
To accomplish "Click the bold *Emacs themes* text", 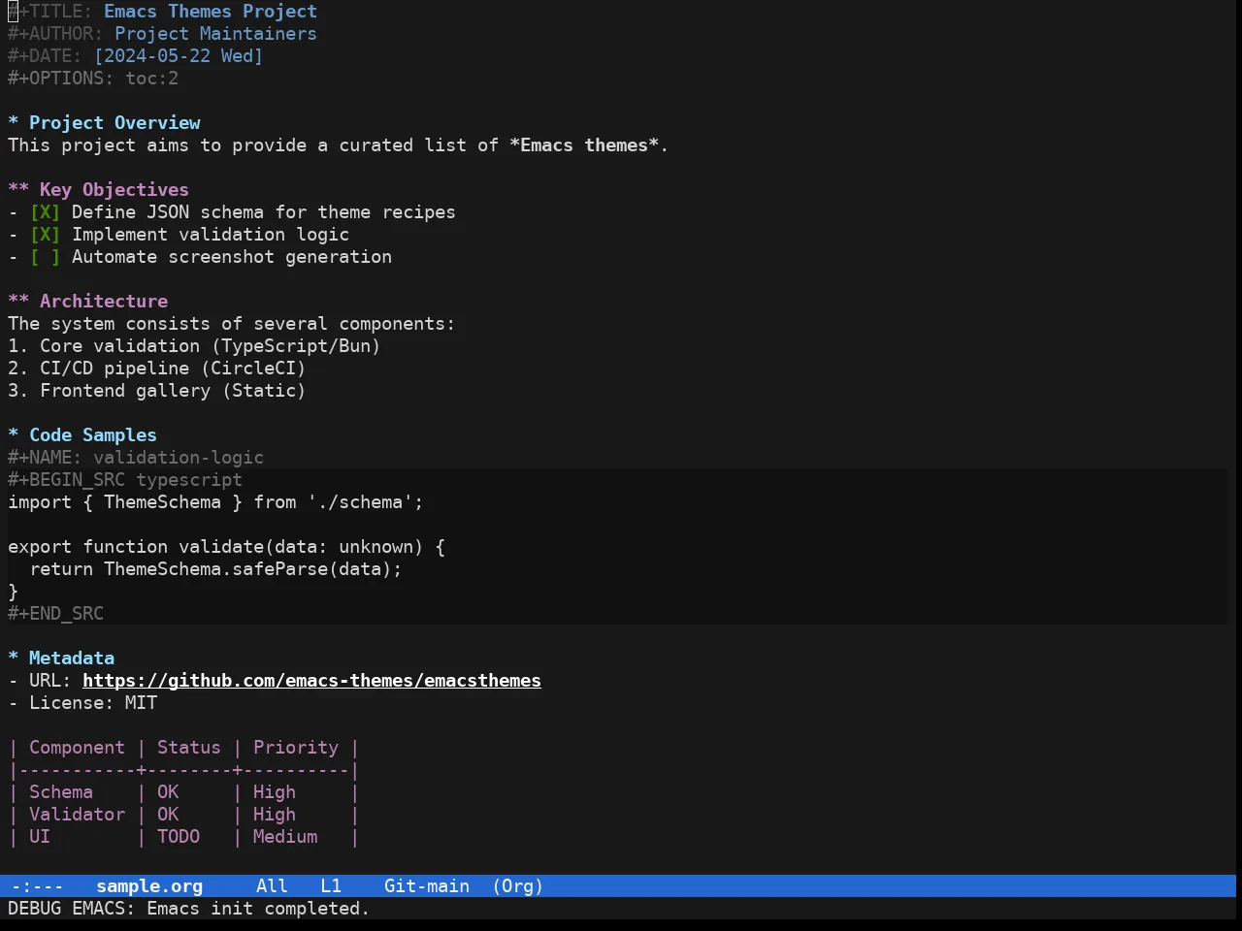I will click(584, 145).
